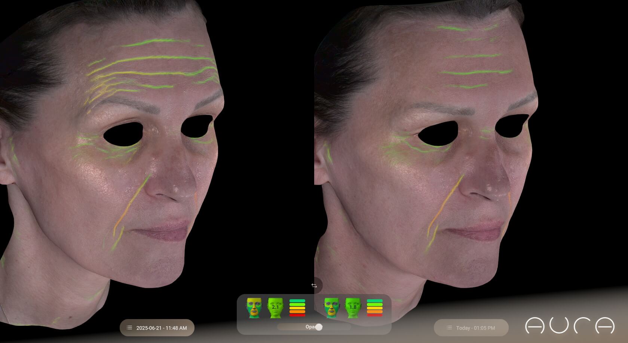The image size is (628, 343).
Task: Click the red bar in left color scale
Action: 297,315
